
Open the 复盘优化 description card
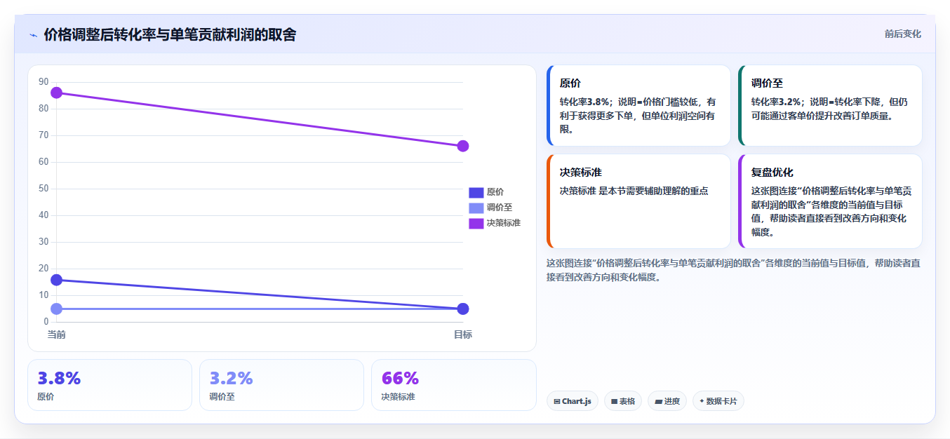click(x=830, y=201)
